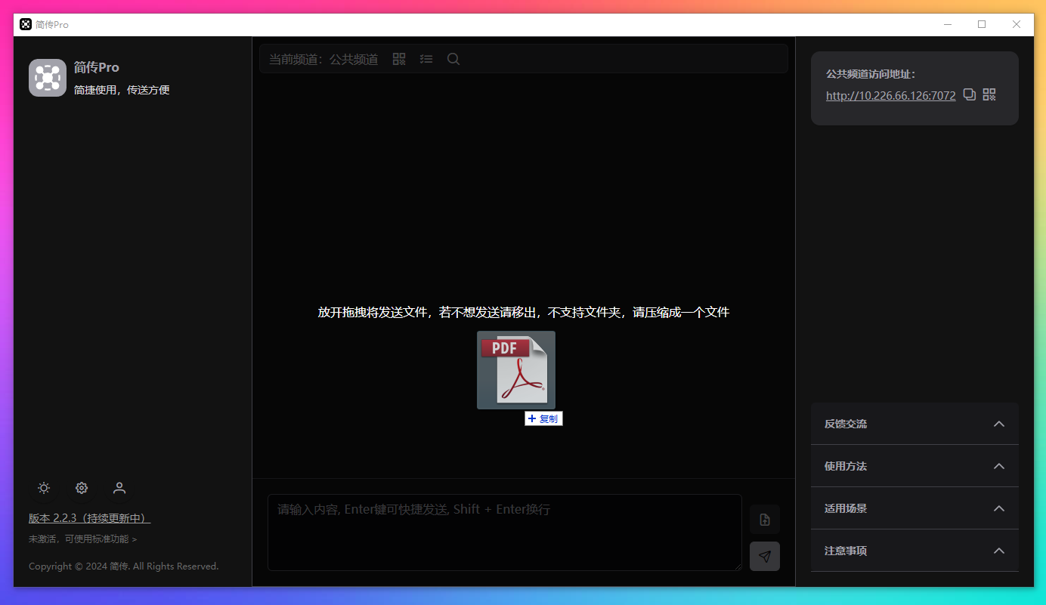Open the file attach icon beside the input box
This screenshot has height=605, width=1046.
pyautogui.click(x=764, y=519)
